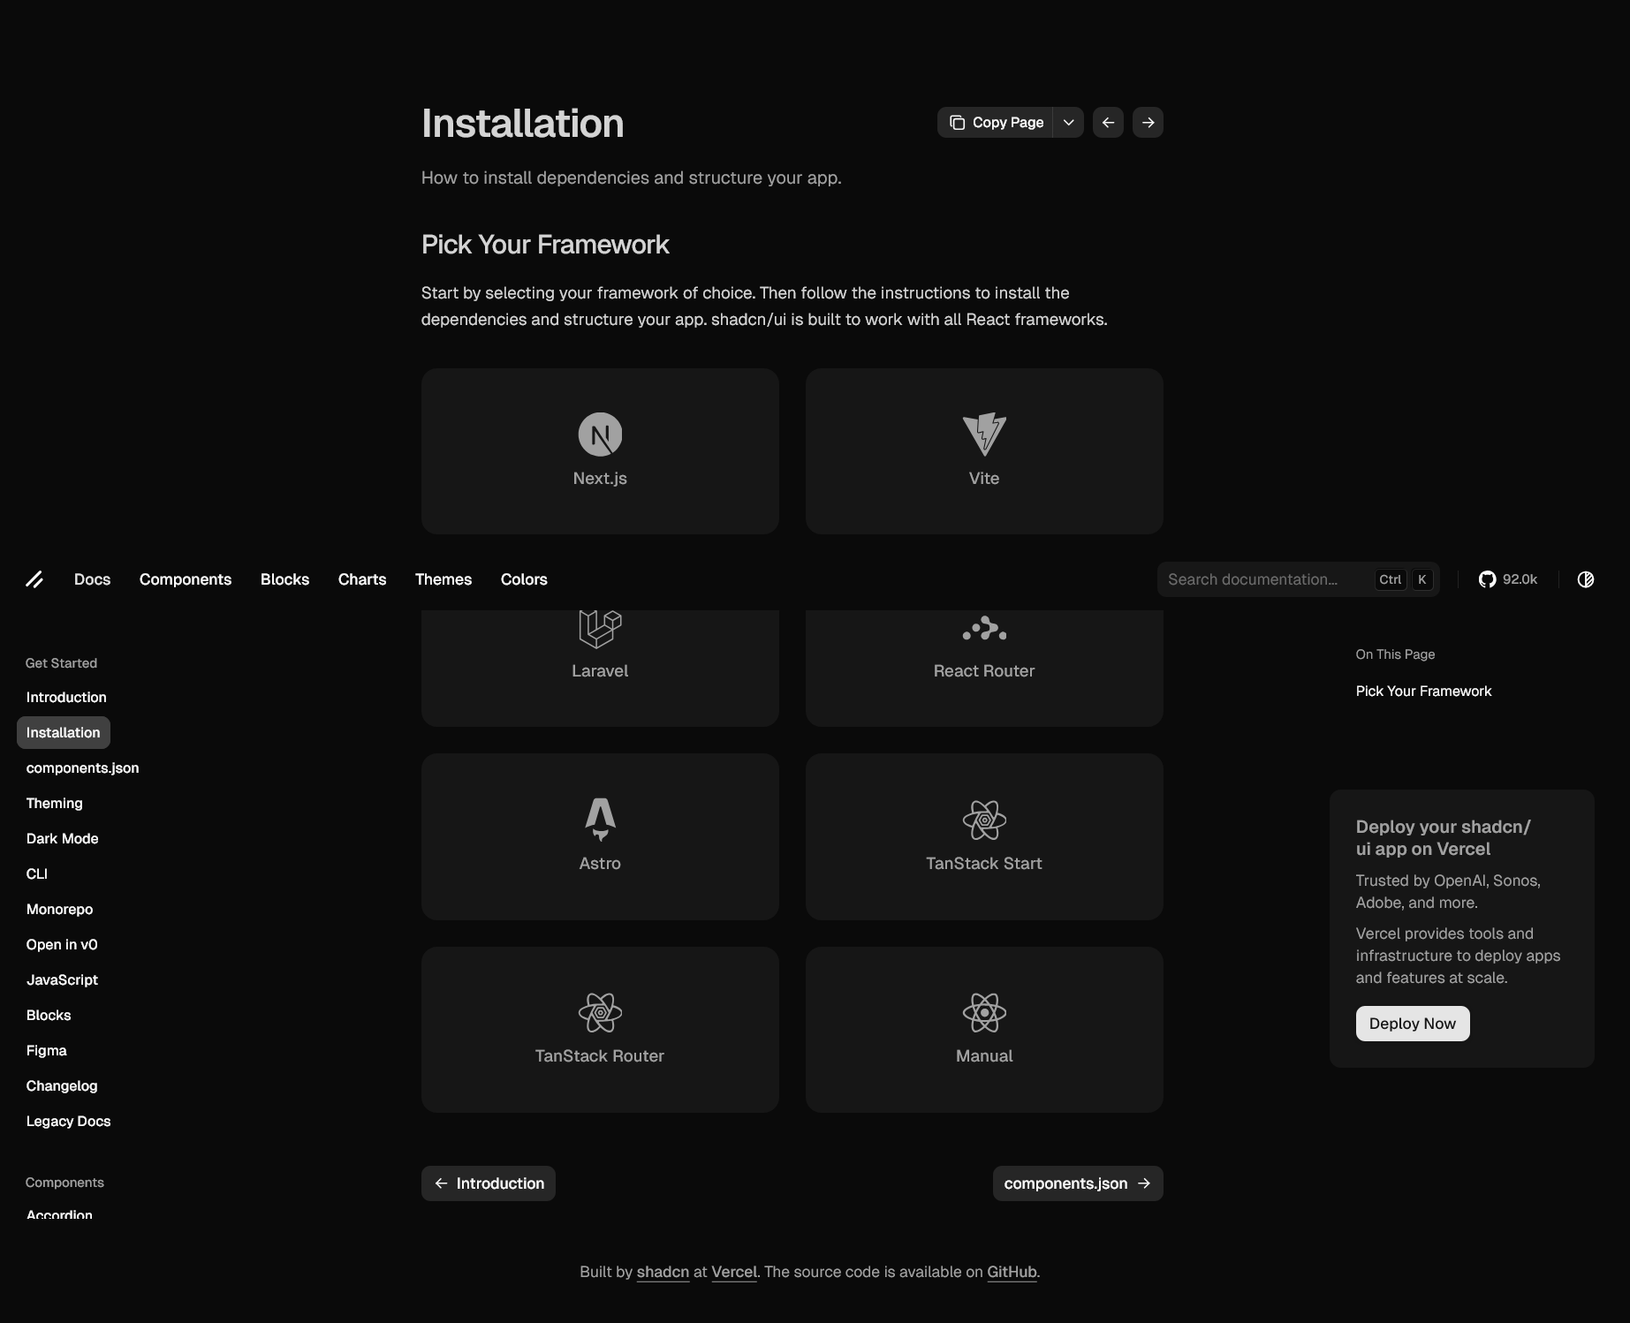
Task: Toggle the site color theme
Action: click(x=1586, y=578)
